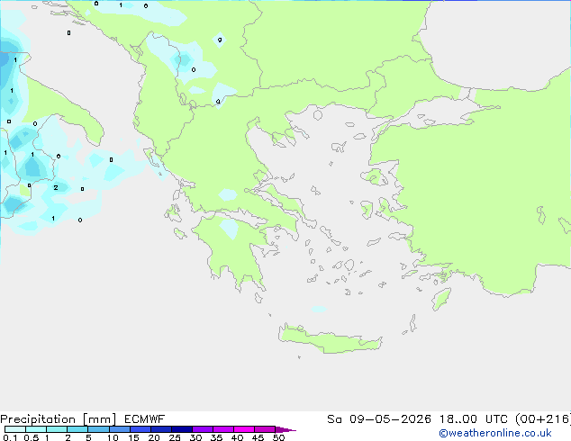Pick the magenta legend swatch above 40

(x=244, y=429)
